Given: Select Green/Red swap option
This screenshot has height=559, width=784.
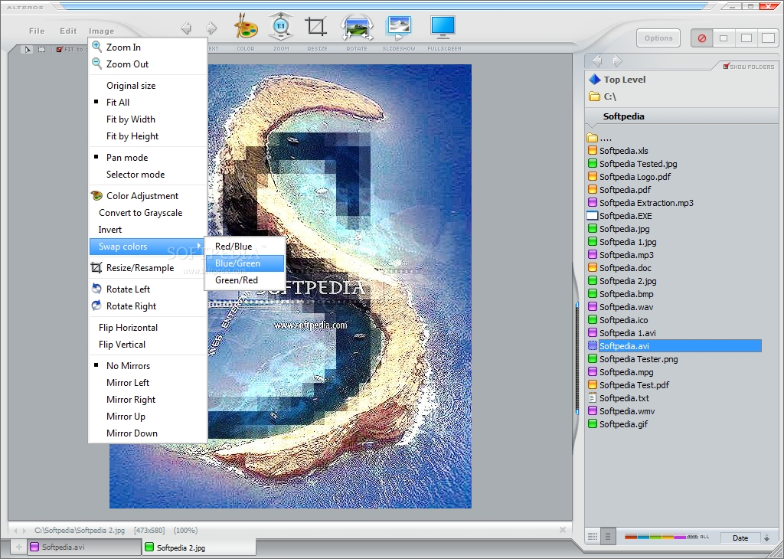Looking at the screenshot, I should pyautogui.click(x=244, y=280).
